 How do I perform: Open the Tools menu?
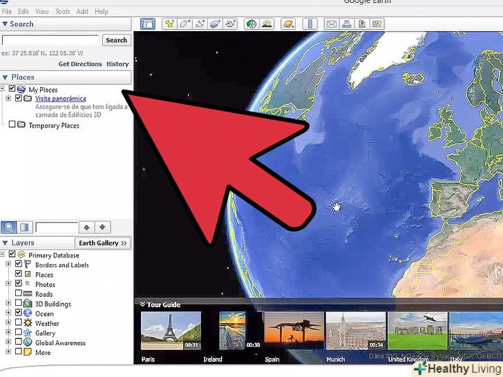(x=63, y=12)
